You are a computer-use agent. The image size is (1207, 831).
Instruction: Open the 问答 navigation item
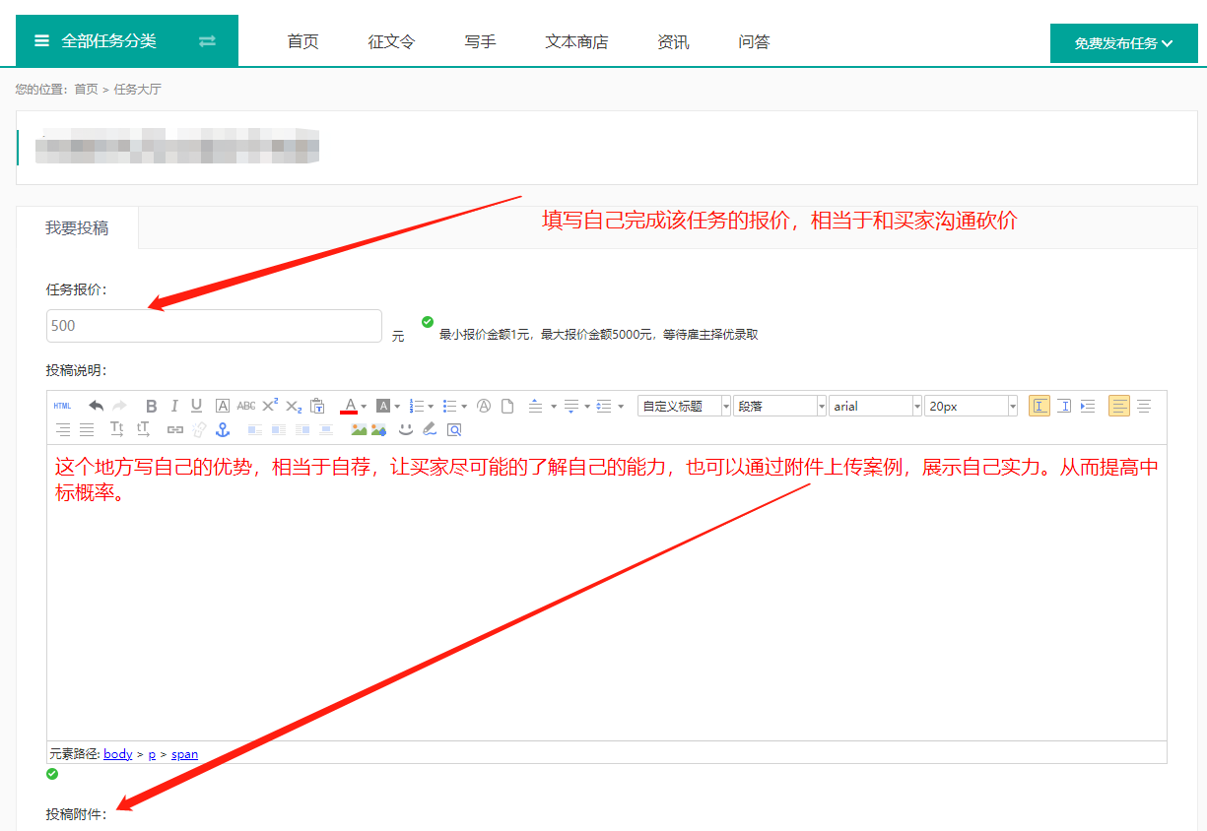[754, 41]
